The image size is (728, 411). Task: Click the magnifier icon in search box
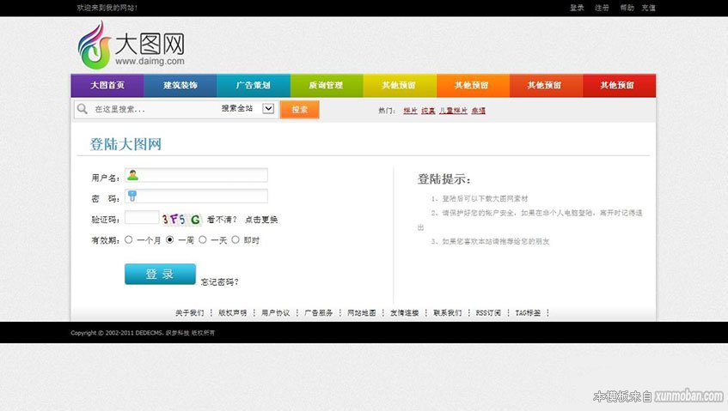(x=83, y=109)
